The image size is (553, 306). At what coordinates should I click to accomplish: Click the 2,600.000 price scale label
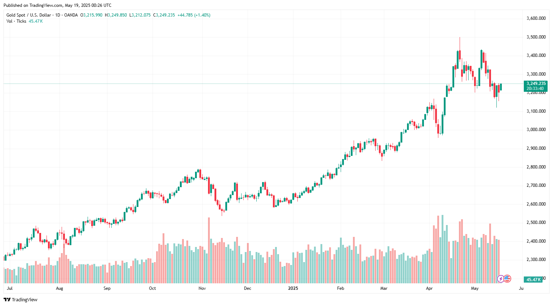point(536,204)
